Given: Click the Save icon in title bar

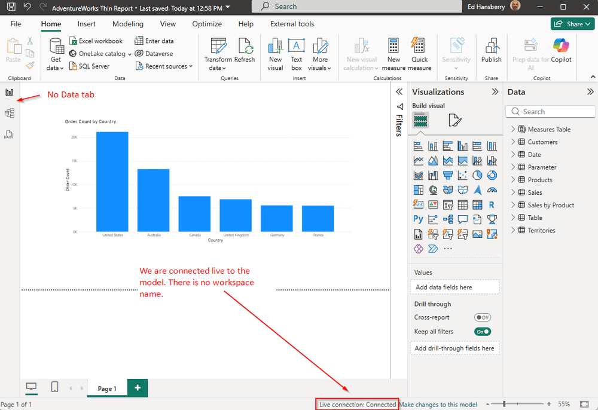Looking at the screenshot, I should [11, 7].
